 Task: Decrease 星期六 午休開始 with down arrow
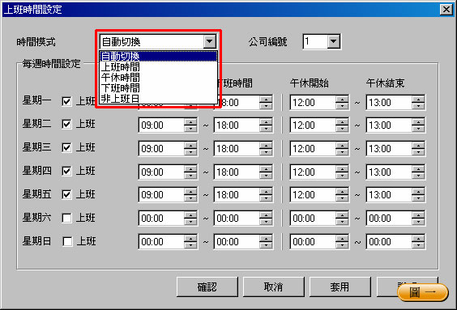click(342, 222)
